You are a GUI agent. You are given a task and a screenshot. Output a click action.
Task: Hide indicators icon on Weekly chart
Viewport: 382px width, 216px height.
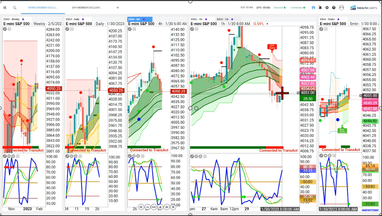5,29
